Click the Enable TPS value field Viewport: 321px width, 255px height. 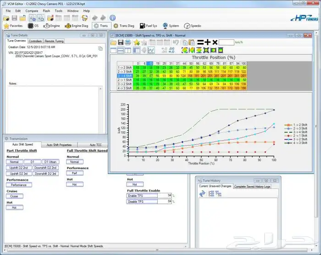(x=142, y=195)
